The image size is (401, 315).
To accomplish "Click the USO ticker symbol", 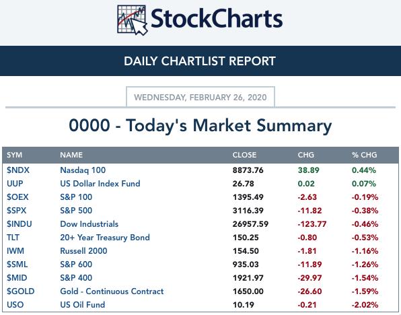I will (15, 305).
